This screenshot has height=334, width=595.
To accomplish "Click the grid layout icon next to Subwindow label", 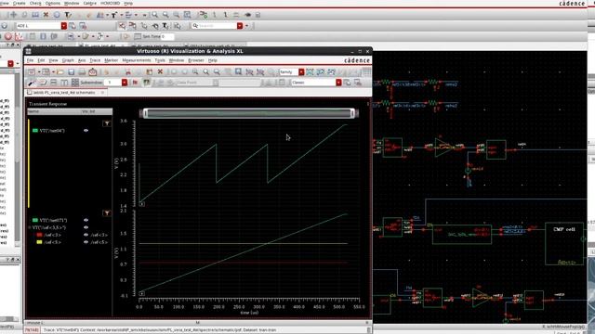I will pos(75,83).
